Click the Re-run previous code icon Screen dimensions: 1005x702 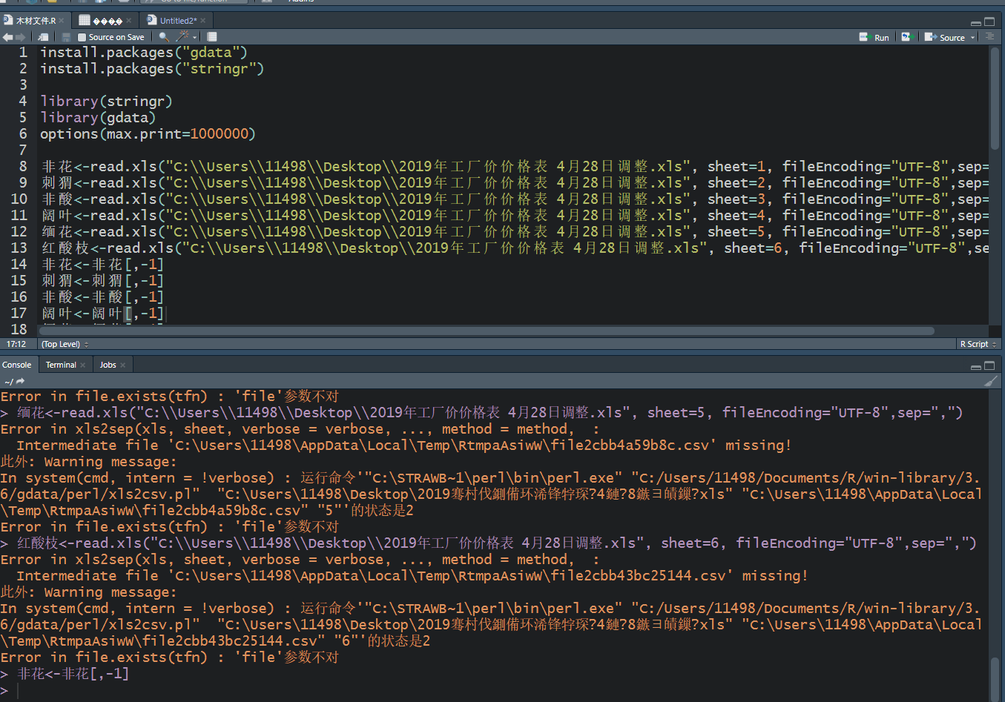pos(906,37)
